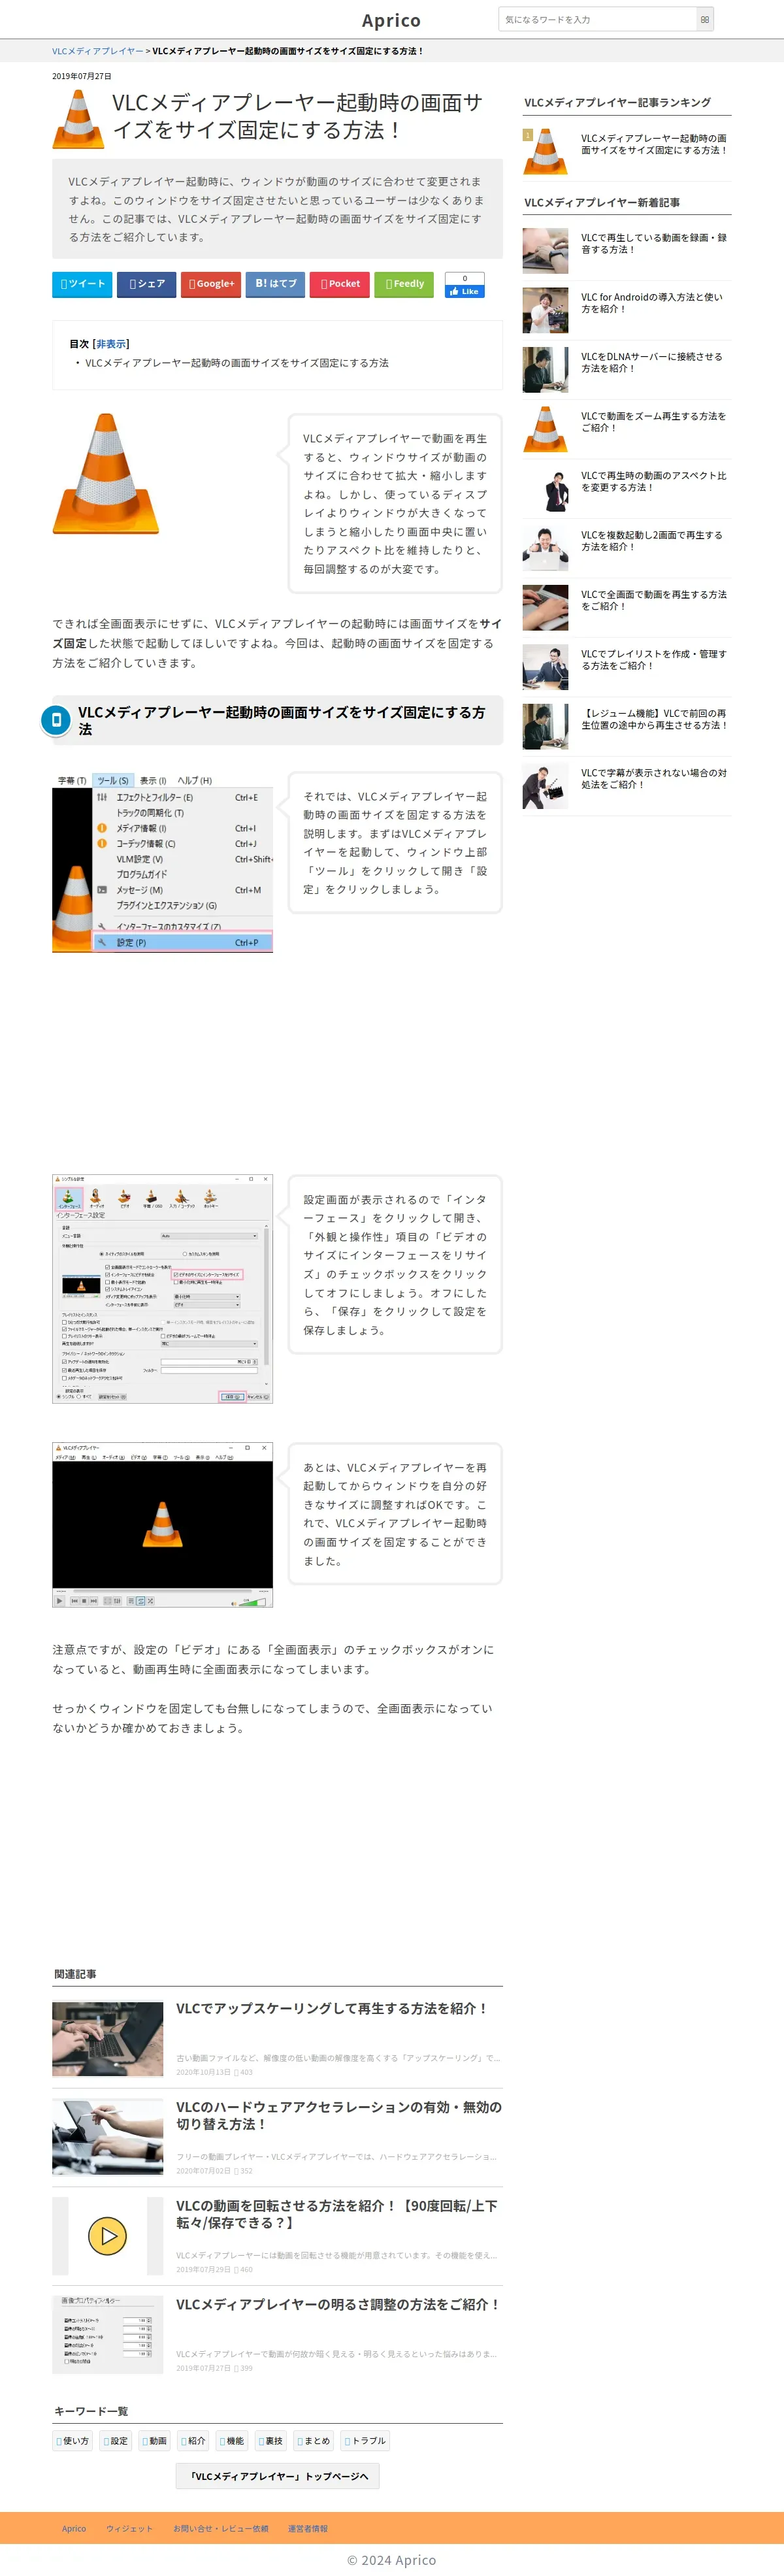The width and height of the screenshot is (784, 2576).
Task: Open article 再生している動画を録画・録音する方法
Action: point(654,244)
